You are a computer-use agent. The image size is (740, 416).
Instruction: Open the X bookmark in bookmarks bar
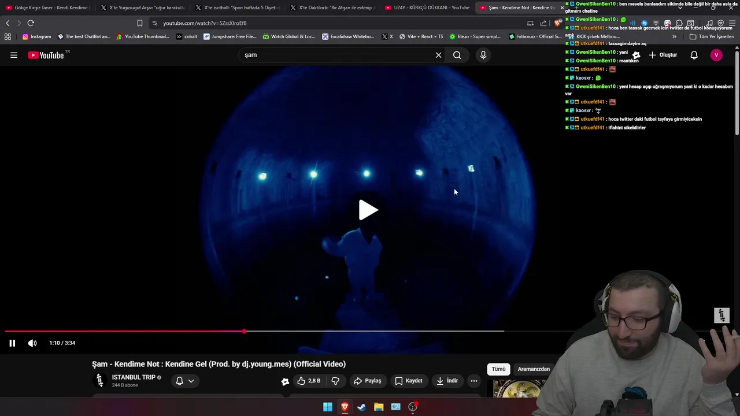pos(387,36)
